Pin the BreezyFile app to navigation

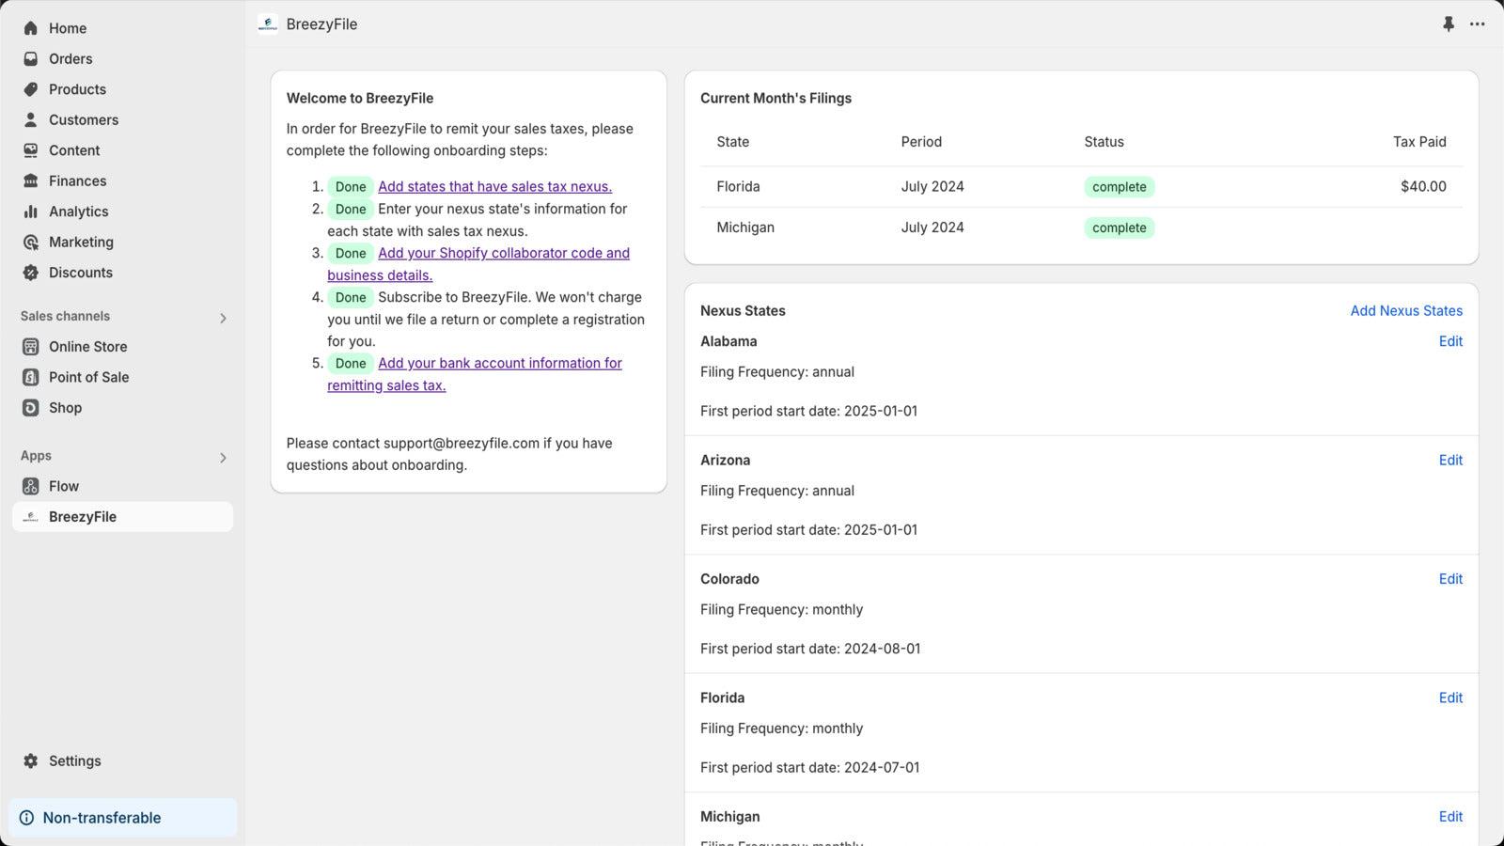[x=1449, y=24]
